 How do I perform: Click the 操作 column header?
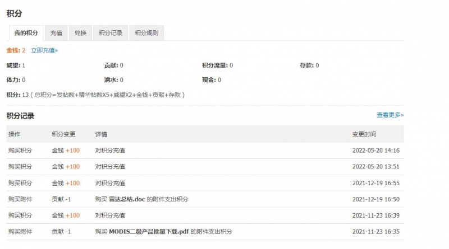(x=15, y=134)
